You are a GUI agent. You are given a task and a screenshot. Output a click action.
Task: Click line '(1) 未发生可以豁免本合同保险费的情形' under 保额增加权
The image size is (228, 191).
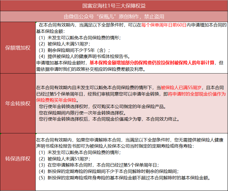coord(80,38)
